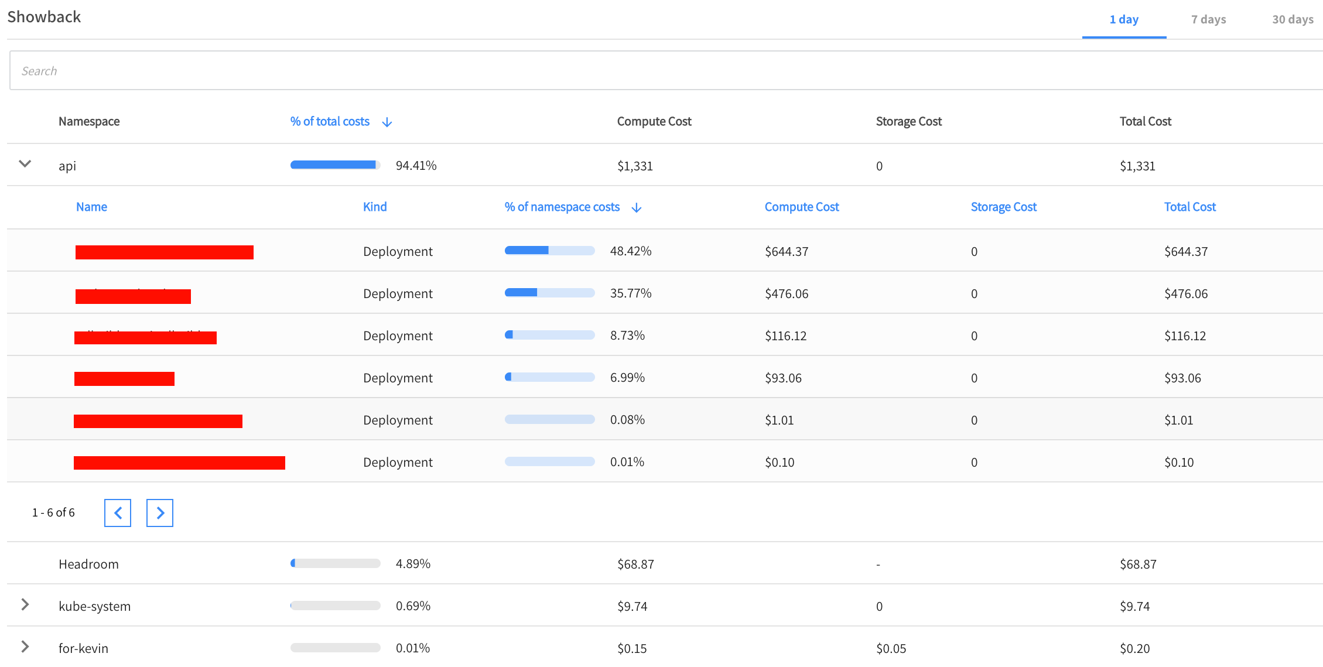Click the sort arrow beside % of namespace costs
Screen dimensions: 1323x667
pos(637,208)
